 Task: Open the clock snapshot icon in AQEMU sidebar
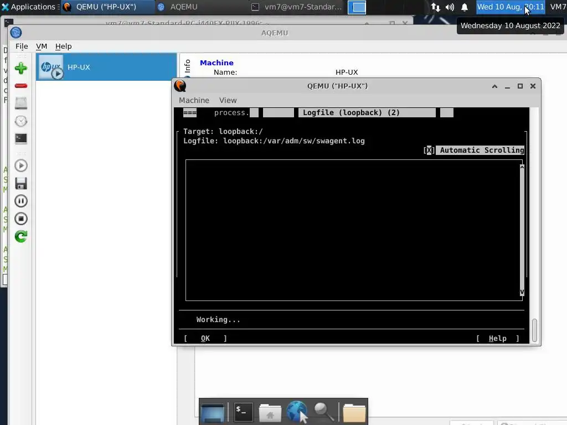[x=20, y=121]
